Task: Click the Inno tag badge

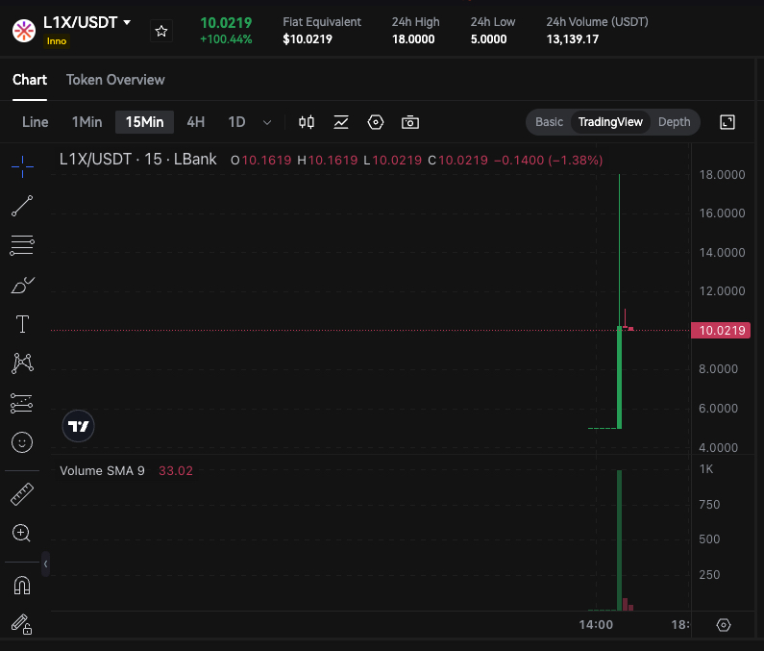Action: [57, 41]
